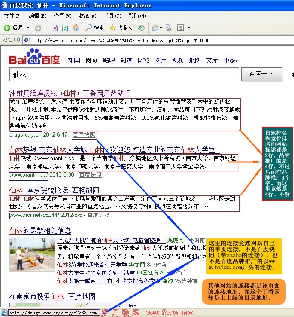Open result 仙林热线-南京仙林大学城
294x317 pixels.
(115, 150)
